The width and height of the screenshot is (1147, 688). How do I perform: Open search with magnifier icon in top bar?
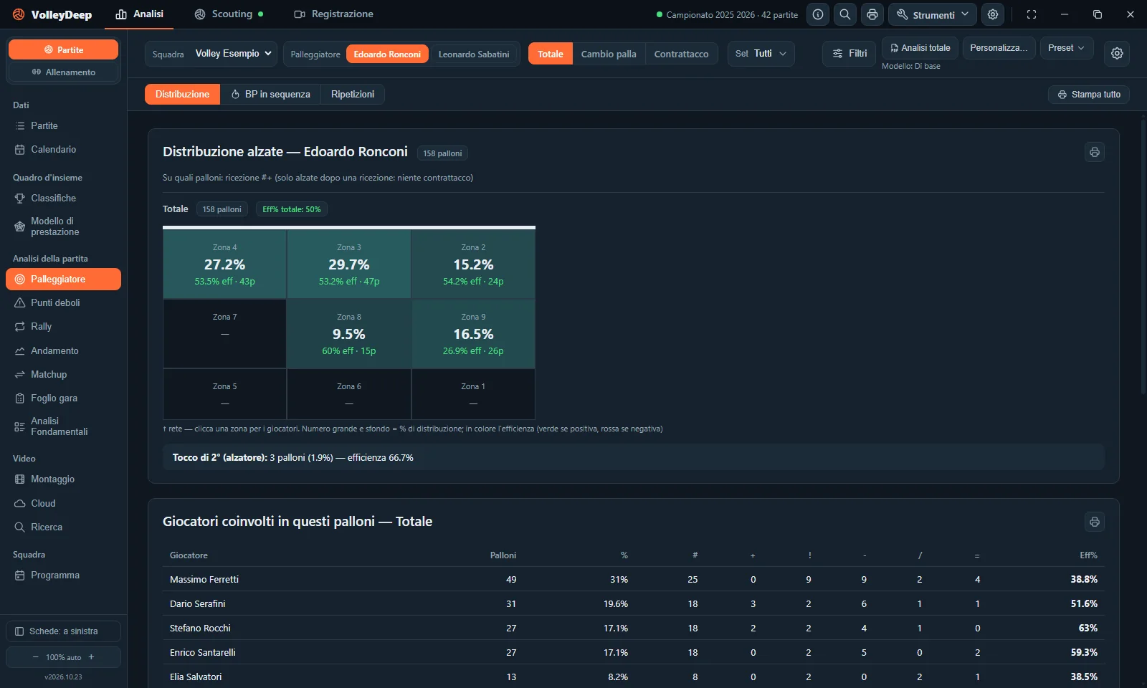point(845,14)
